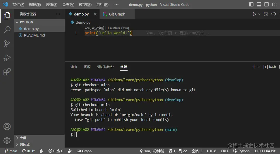Image resolution: width=280 pixels, height=154 pixels.
Task: Open the explorer panel more actions ellipsis
Action: [x=58, y=14]
